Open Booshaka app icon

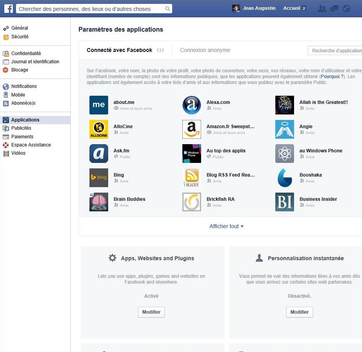[284, 178]
